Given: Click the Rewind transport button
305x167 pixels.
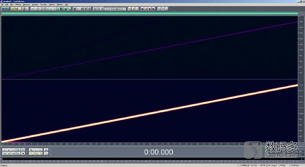Looking at the screenshot, I should (9, 154).
